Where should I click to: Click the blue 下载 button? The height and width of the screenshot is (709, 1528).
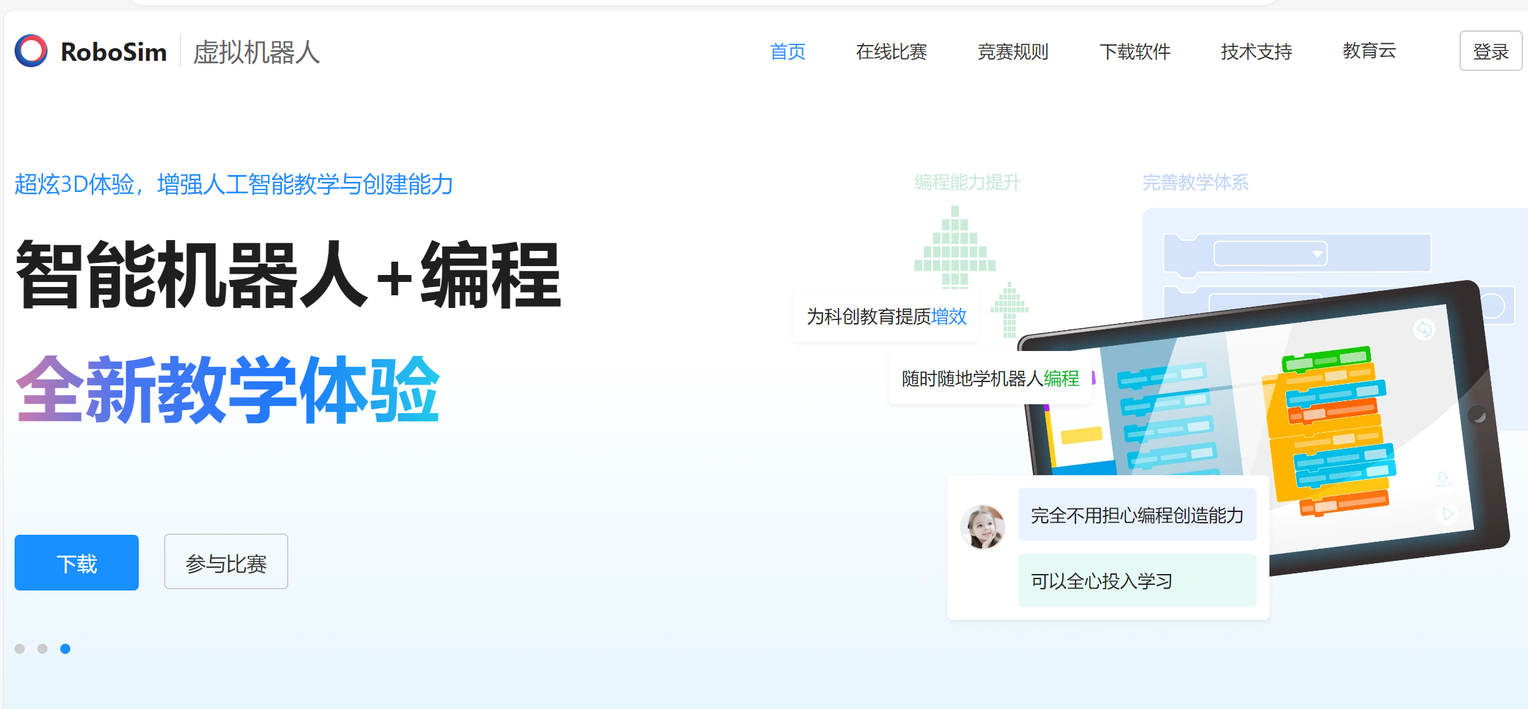coord(77,563)
